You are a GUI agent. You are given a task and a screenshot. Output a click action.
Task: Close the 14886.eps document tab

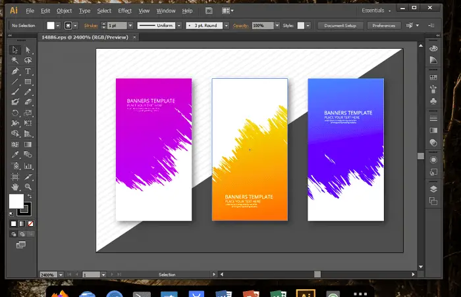tap(134, 37)
